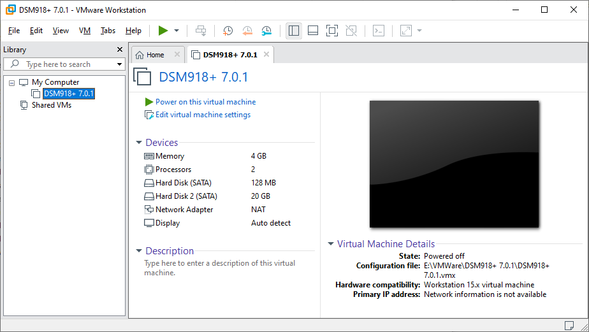Click the DSM918+ 7.0.1 page heading
589x332 pixels.
tap(203, 77)
